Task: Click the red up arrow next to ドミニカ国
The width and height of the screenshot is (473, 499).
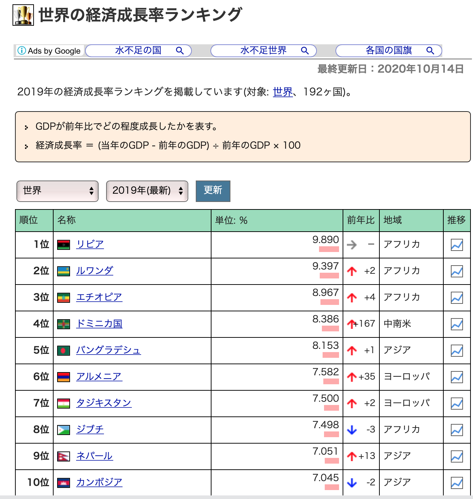Action: (x=352, y=324)
